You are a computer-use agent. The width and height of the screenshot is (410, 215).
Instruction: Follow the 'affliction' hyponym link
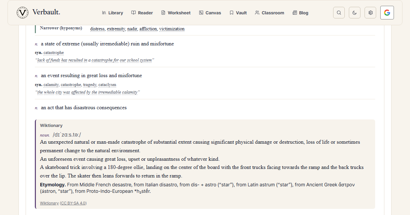click(148, 29)
